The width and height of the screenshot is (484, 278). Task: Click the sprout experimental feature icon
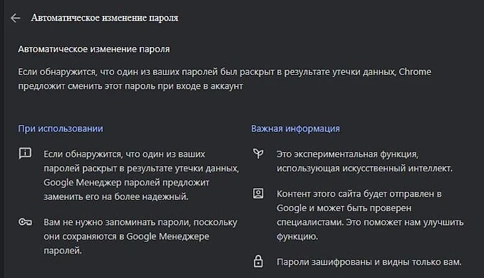pyautogui.click(x=258, y=154)
